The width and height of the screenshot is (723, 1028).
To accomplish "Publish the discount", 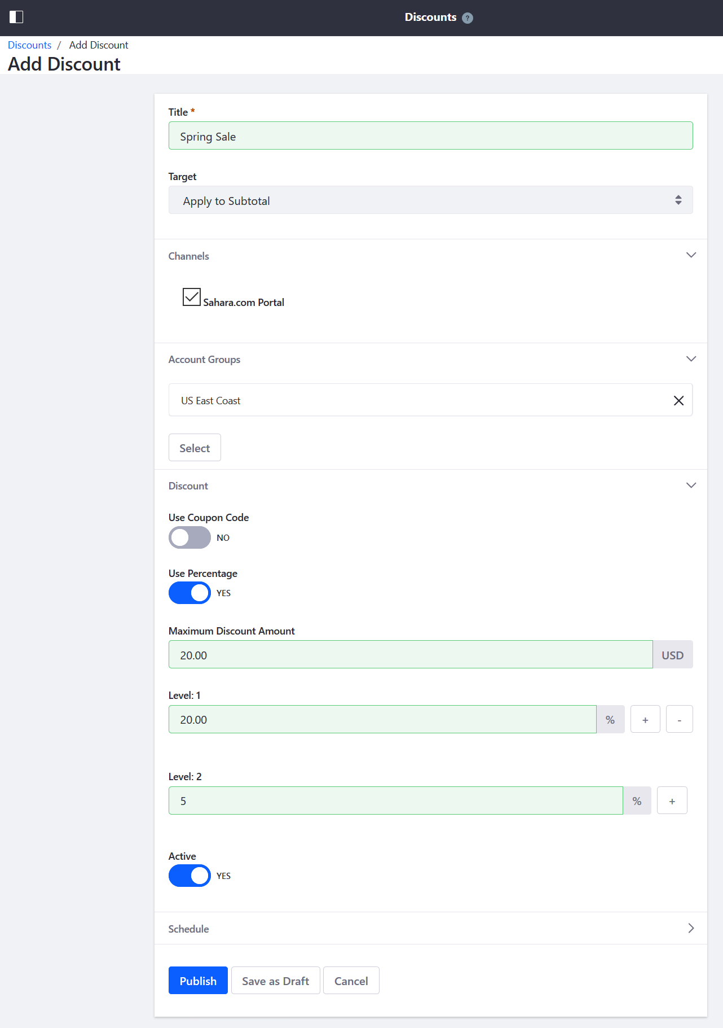I will tap(198, 981).
